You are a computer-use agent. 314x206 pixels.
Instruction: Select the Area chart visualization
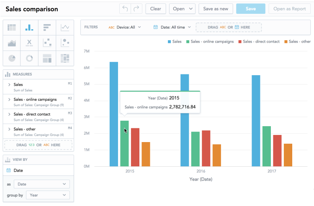(x=12, y=43)
